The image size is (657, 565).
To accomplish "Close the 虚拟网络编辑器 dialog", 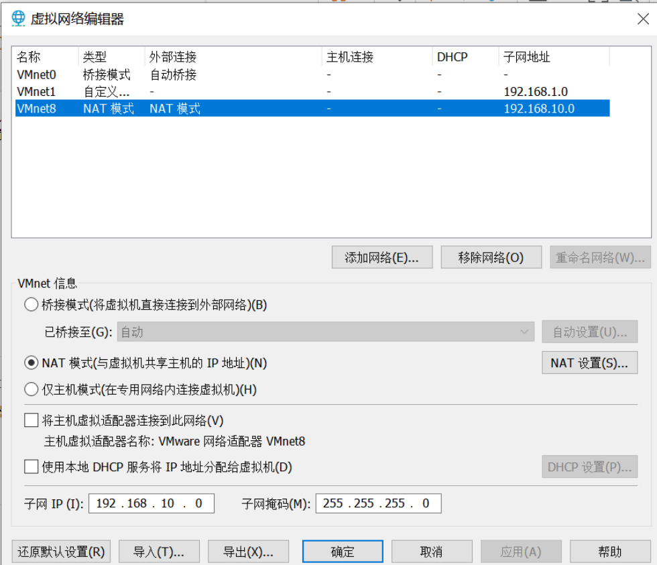I will (x=643, y=19).
